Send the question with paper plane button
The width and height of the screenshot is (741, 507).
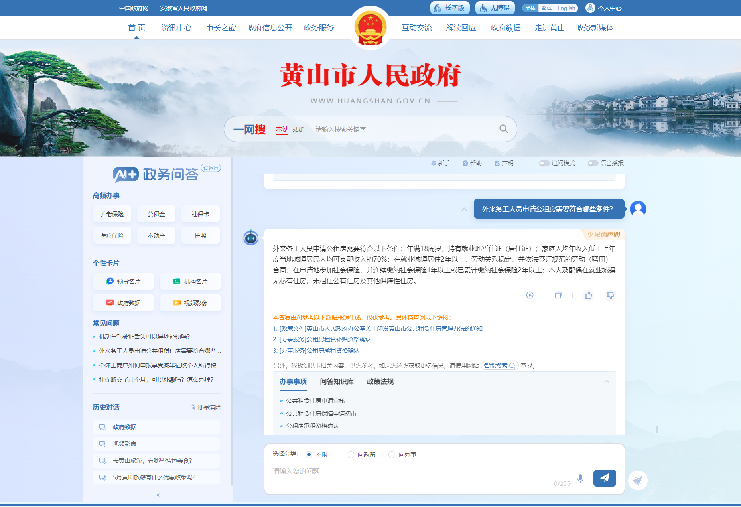click(605, 478)
